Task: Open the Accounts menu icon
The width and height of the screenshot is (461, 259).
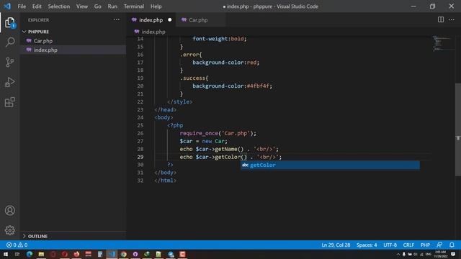Action: pyautogui.click(x=9, y=210)
